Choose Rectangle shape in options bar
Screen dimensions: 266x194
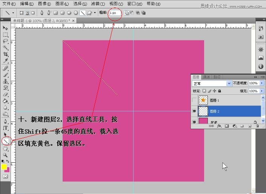coord(55,13)
